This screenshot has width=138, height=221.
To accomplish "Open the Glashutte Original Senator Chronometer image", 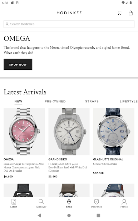I will click(x=114, y=132).
